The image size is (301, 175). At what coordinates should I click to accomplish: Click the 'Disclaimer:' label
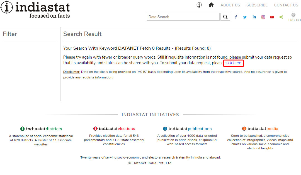[72, 72]
